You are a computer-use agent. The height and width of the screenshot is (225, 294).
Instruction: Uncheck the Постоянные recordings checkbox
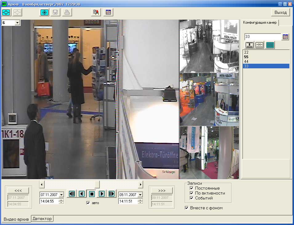191,188
